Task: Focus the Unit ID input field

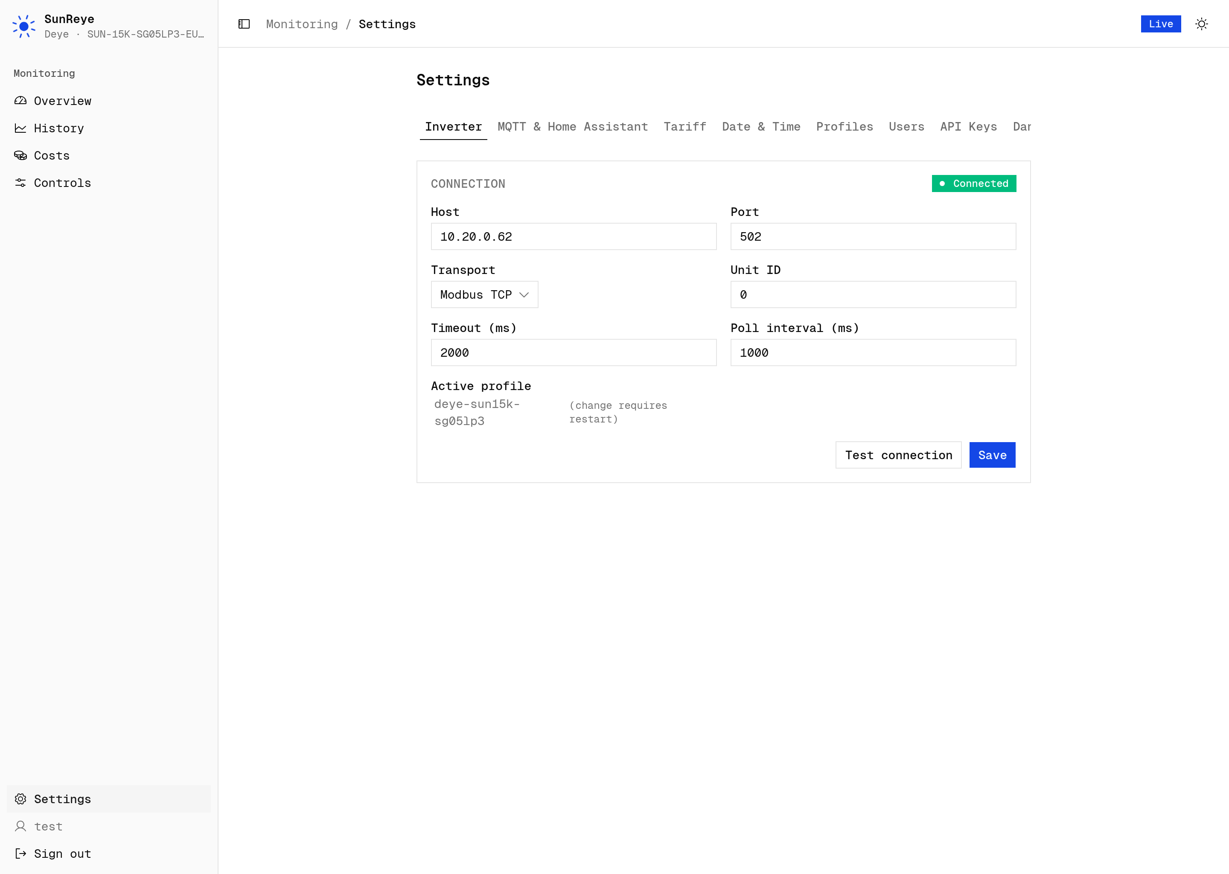Action: (x=873, y=294)
